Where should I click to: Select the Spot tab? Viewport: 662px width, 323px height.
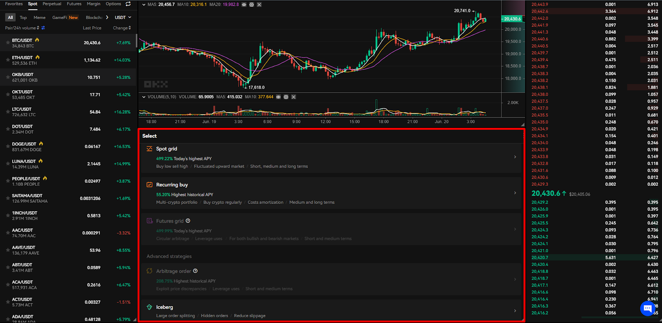[33, 4]
